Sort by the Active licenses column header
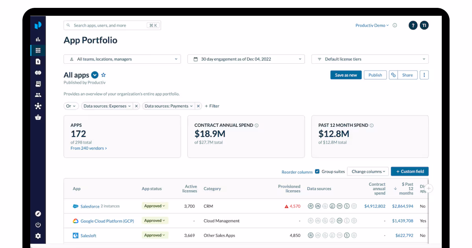Image resolution: width=472 pixels, height=248 pixels. (190, 189)
